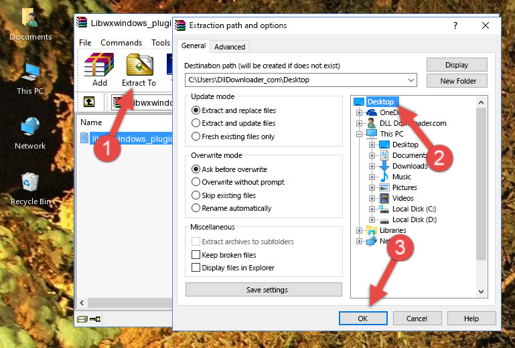Open the Commands menu in WinRAR
Viewport: 515px width, 348px height.
pos(121,43)
